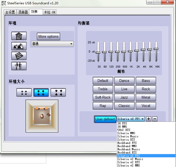Apply the Rock equalizer preset
The image size is (176, 167).
pos(146,89)
